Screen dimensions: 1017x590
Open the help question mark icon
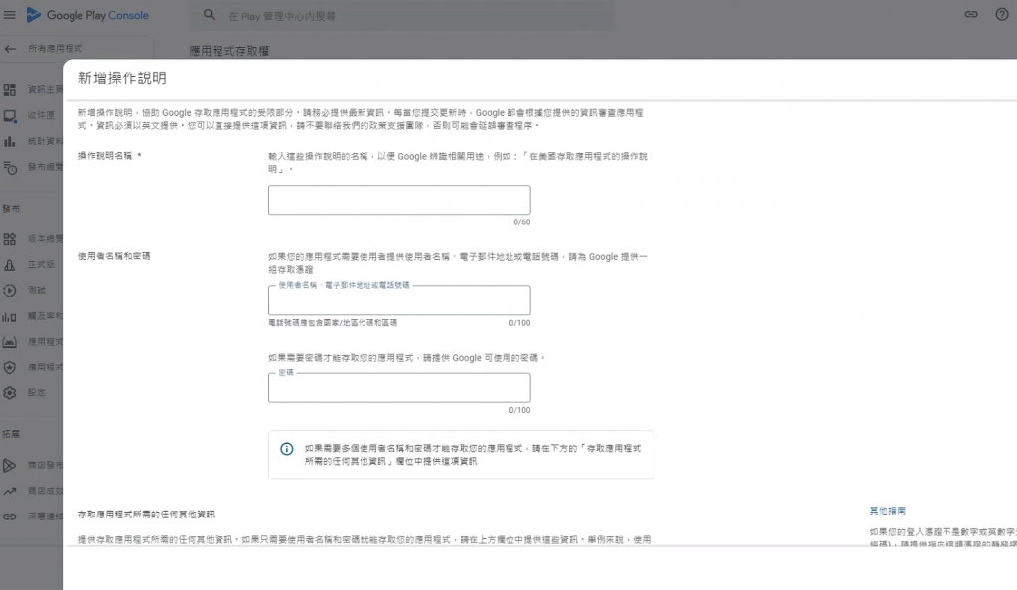point(1002,14)
